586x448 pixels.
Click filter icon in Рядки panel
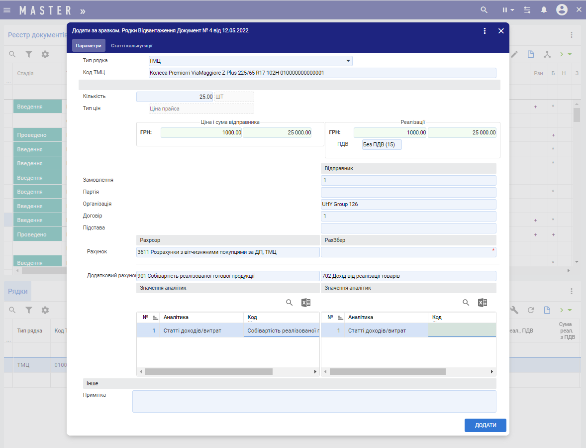(x=29, y=310)
